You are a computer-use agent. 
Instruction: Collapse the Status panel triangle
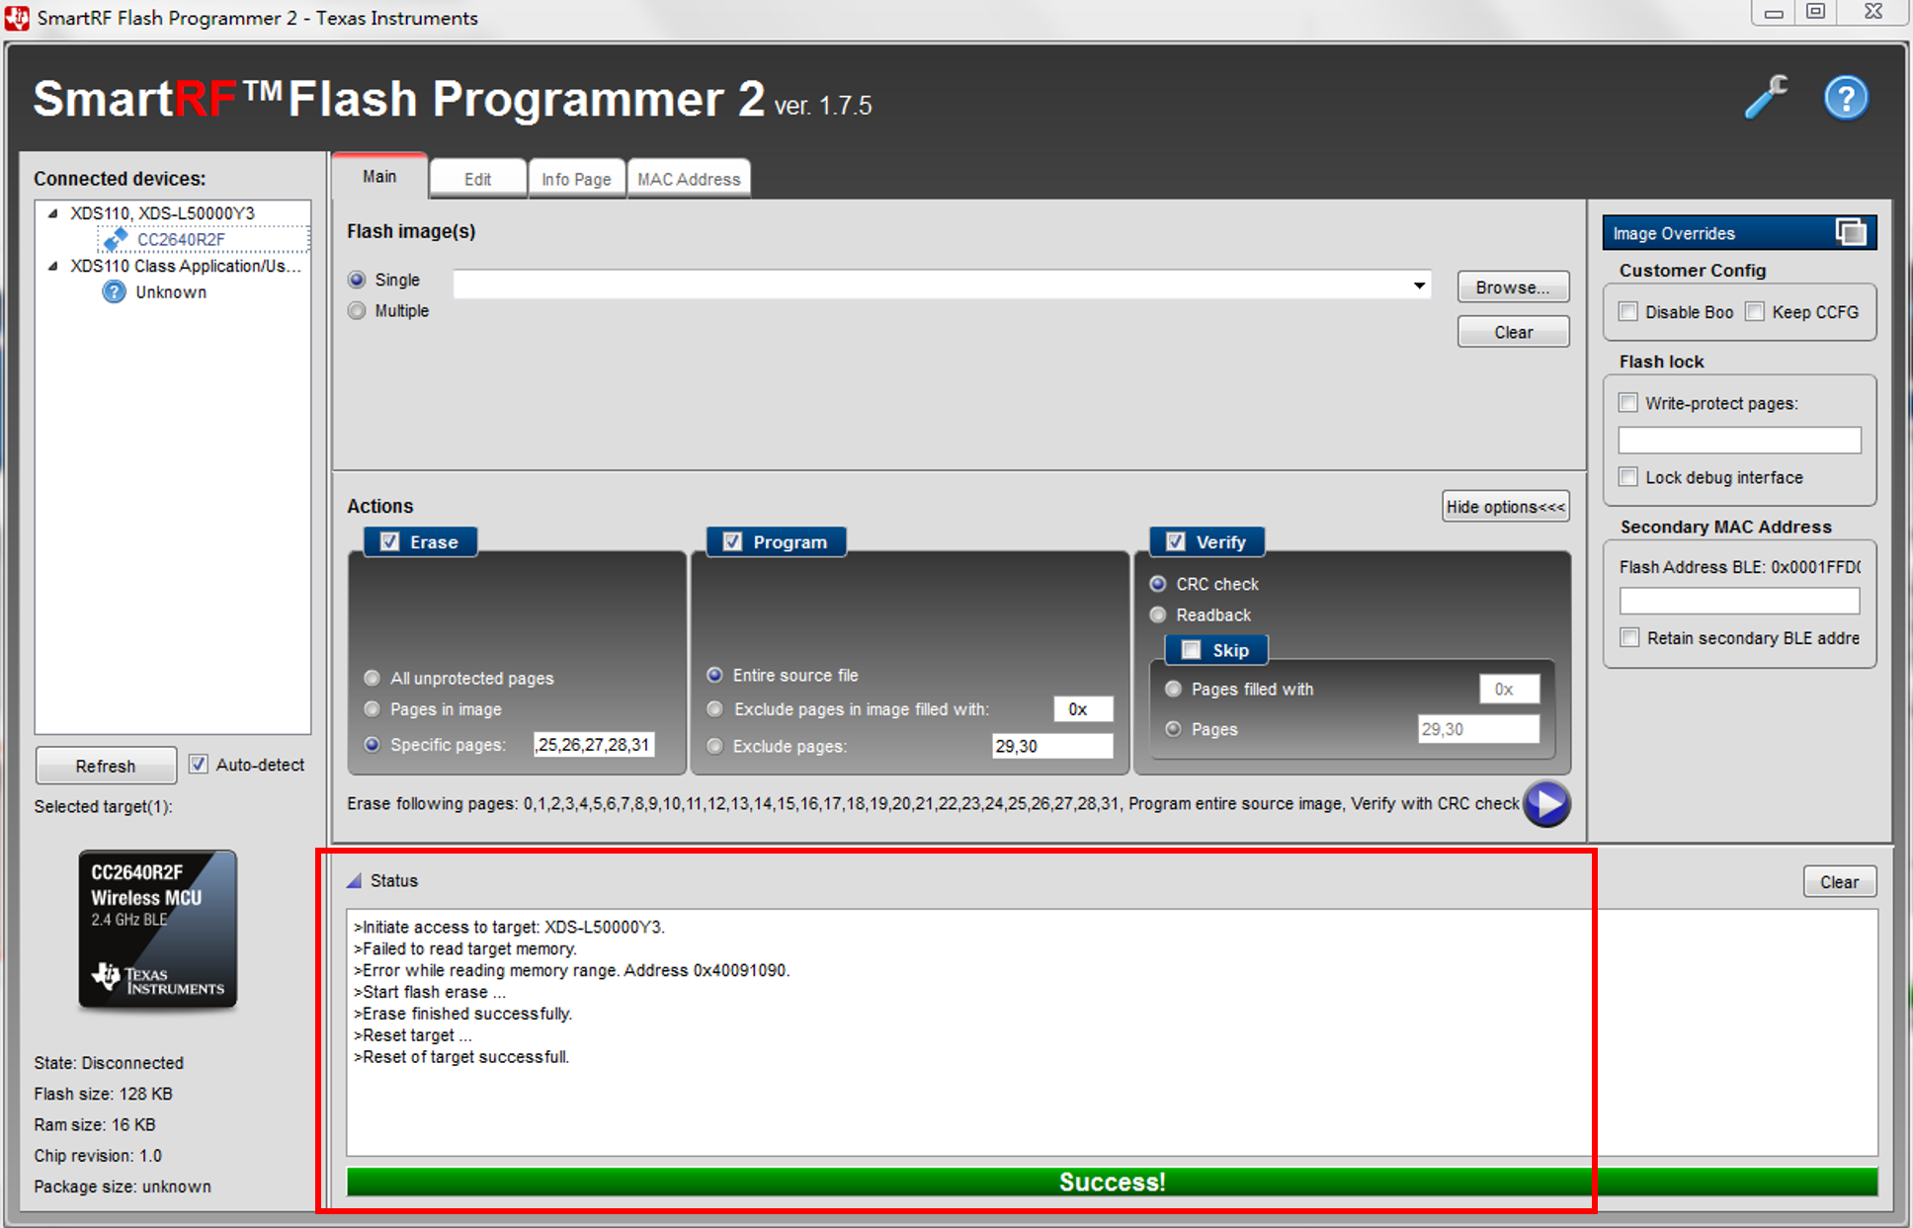pyautogui.click(x=354, y=880)
